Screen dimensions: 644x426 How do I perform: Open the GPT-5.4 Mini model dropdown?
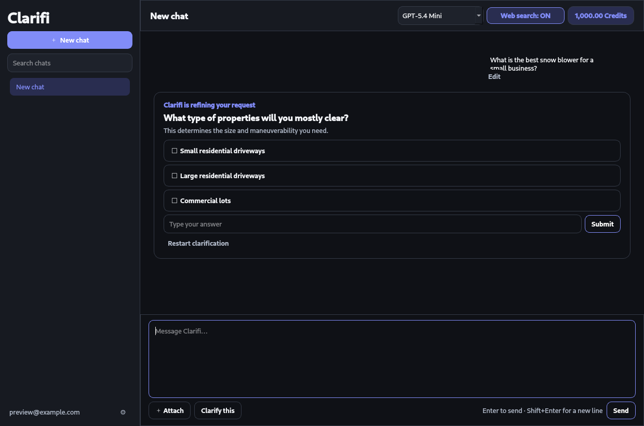pyautogui.click(x=440, y=16)
